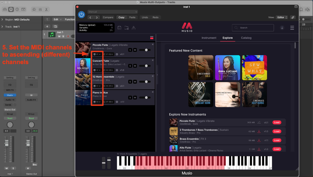Solo the Piccolo Flute instrument
This screenshot has height=177, width=313.
tap(130, 50)
